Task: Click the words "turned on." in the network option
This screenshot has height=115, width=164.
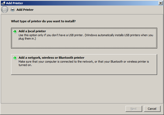Action: [x=25, y=65]
